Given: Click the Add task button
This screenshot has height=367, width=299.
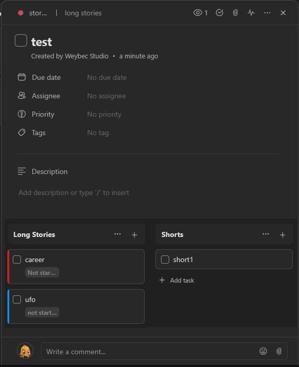Looking at the screenshot, I should click(x=177, y=280).
